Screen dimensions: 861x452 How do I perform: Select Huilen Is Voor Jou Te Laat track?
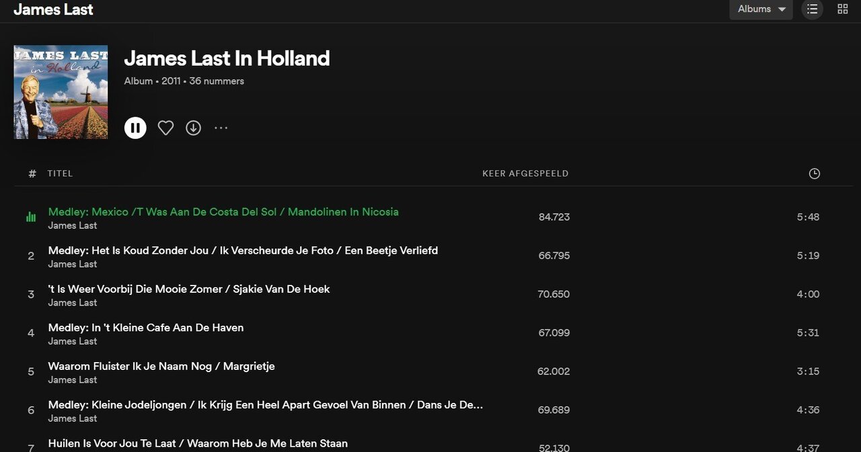click(x=198, y=443)
